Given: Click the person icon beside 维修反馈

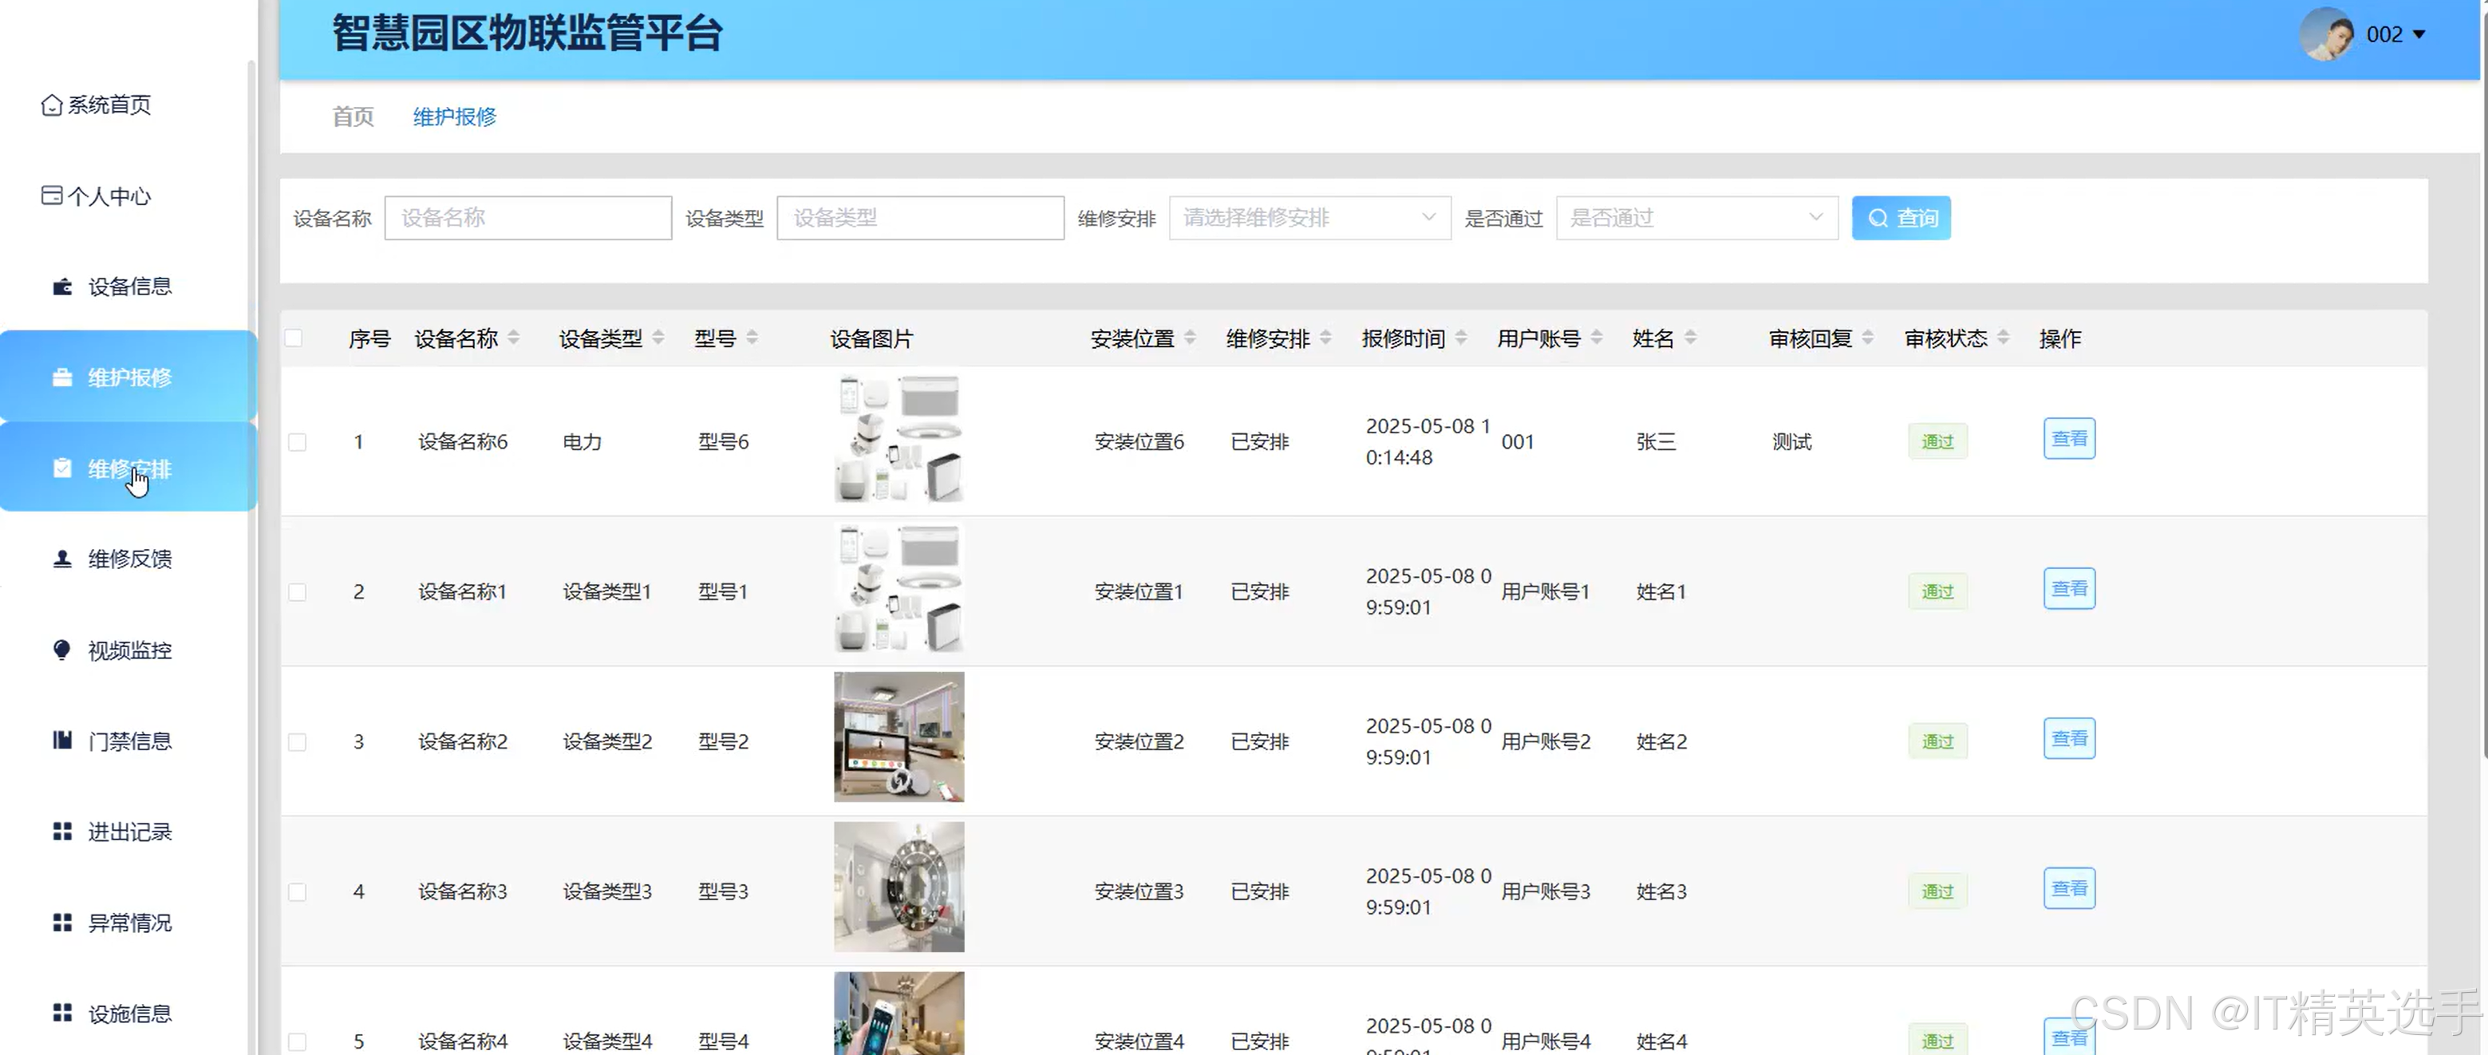Looking at the screenshot, I should pyautogui.click(x=63, y=559).
